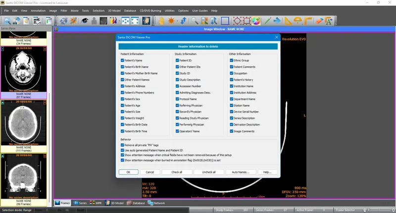396x213 pixels.
Task: Click the color wheel palette icon
Action: [x=256, y=21]
